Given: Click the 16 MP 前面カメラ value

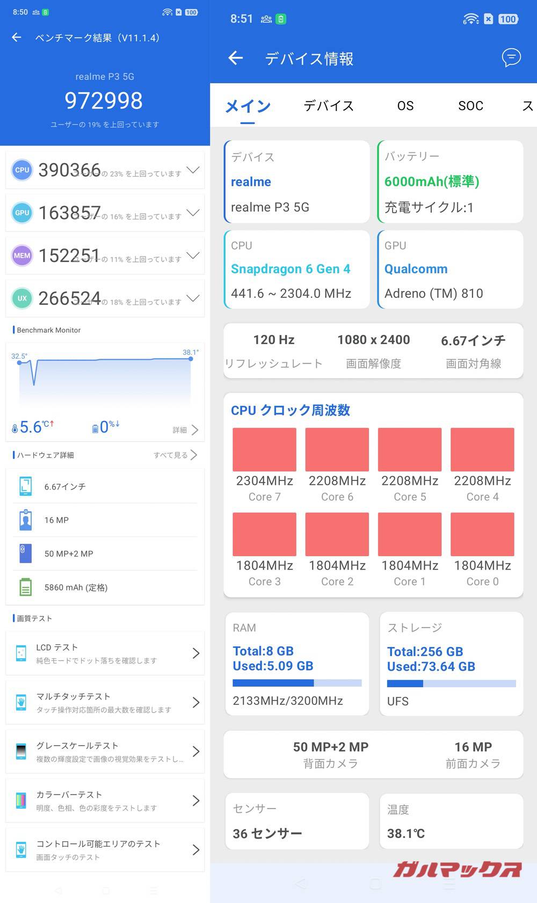Looking at the screenshot, I should [x=473, y=747].
